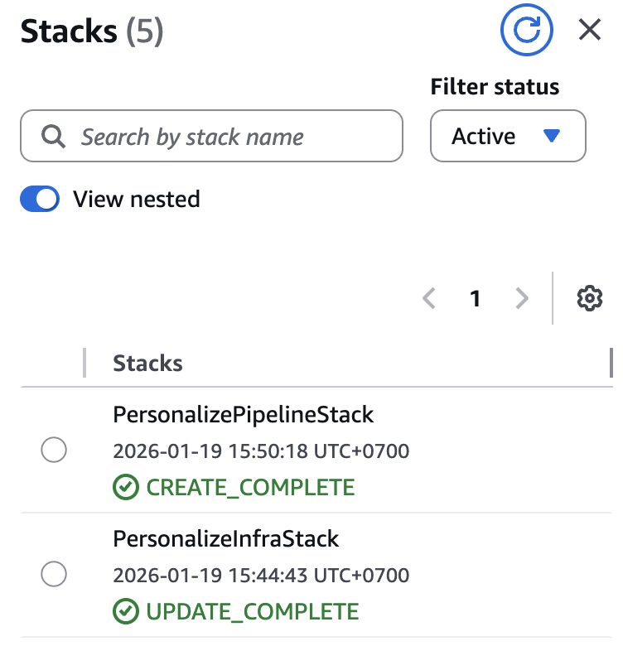Select the PersonalizeInfraStack radio button
The height and width of the screenshot is (646, 623).
click(54, 574)
